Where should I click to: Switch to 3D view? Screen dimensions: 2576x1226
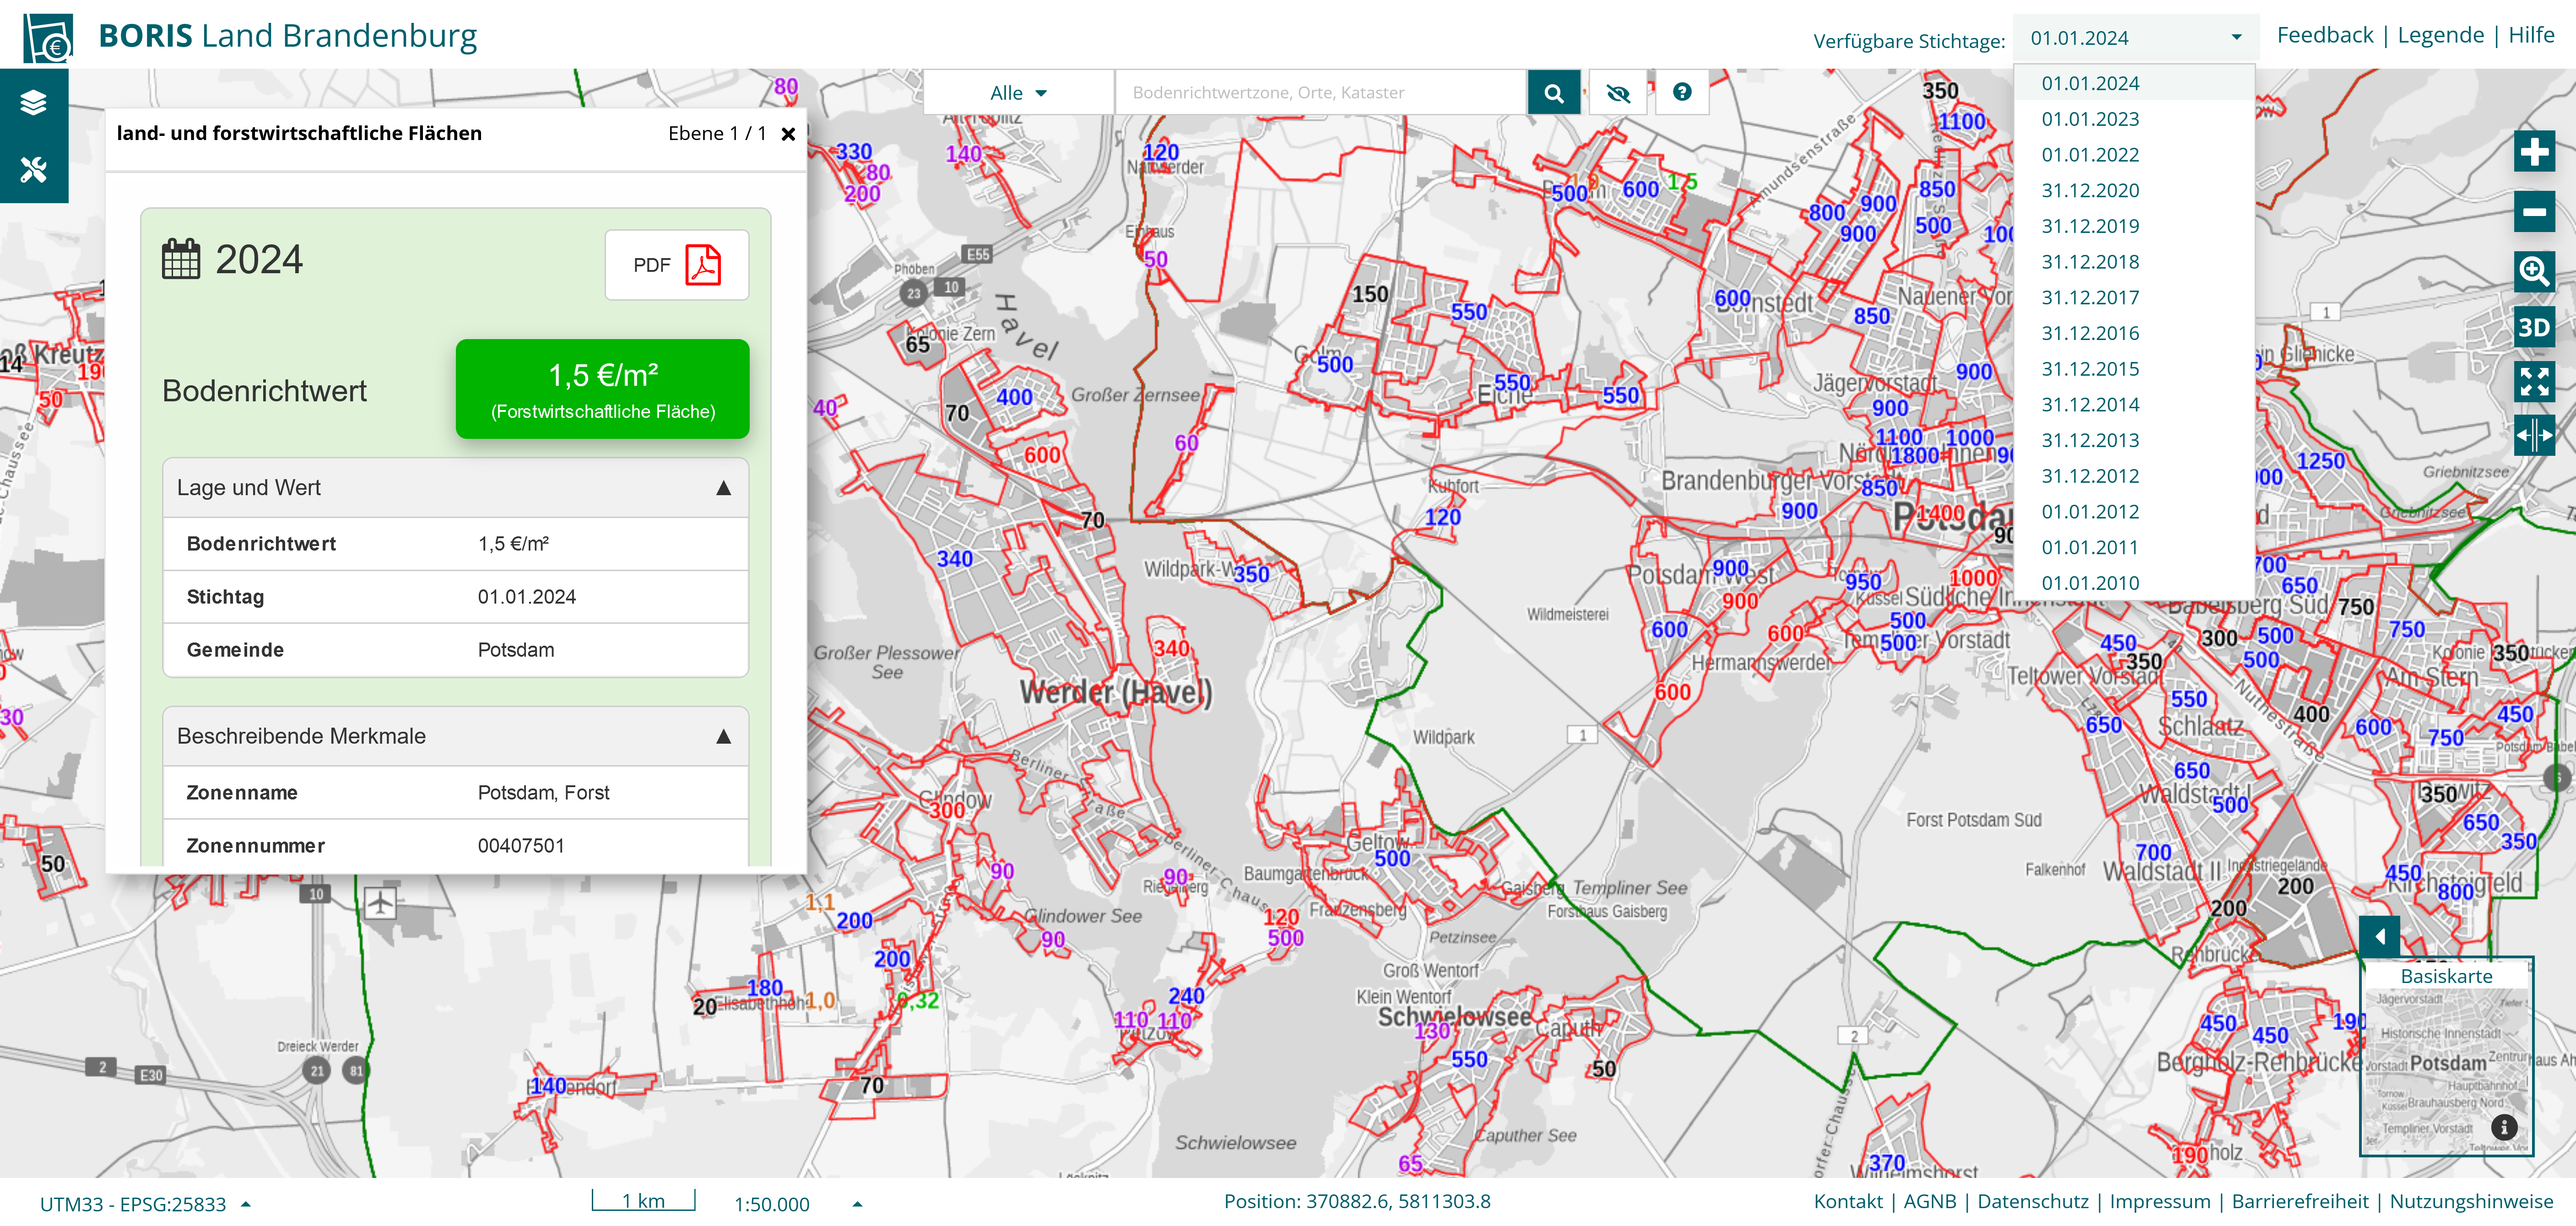2534,327
